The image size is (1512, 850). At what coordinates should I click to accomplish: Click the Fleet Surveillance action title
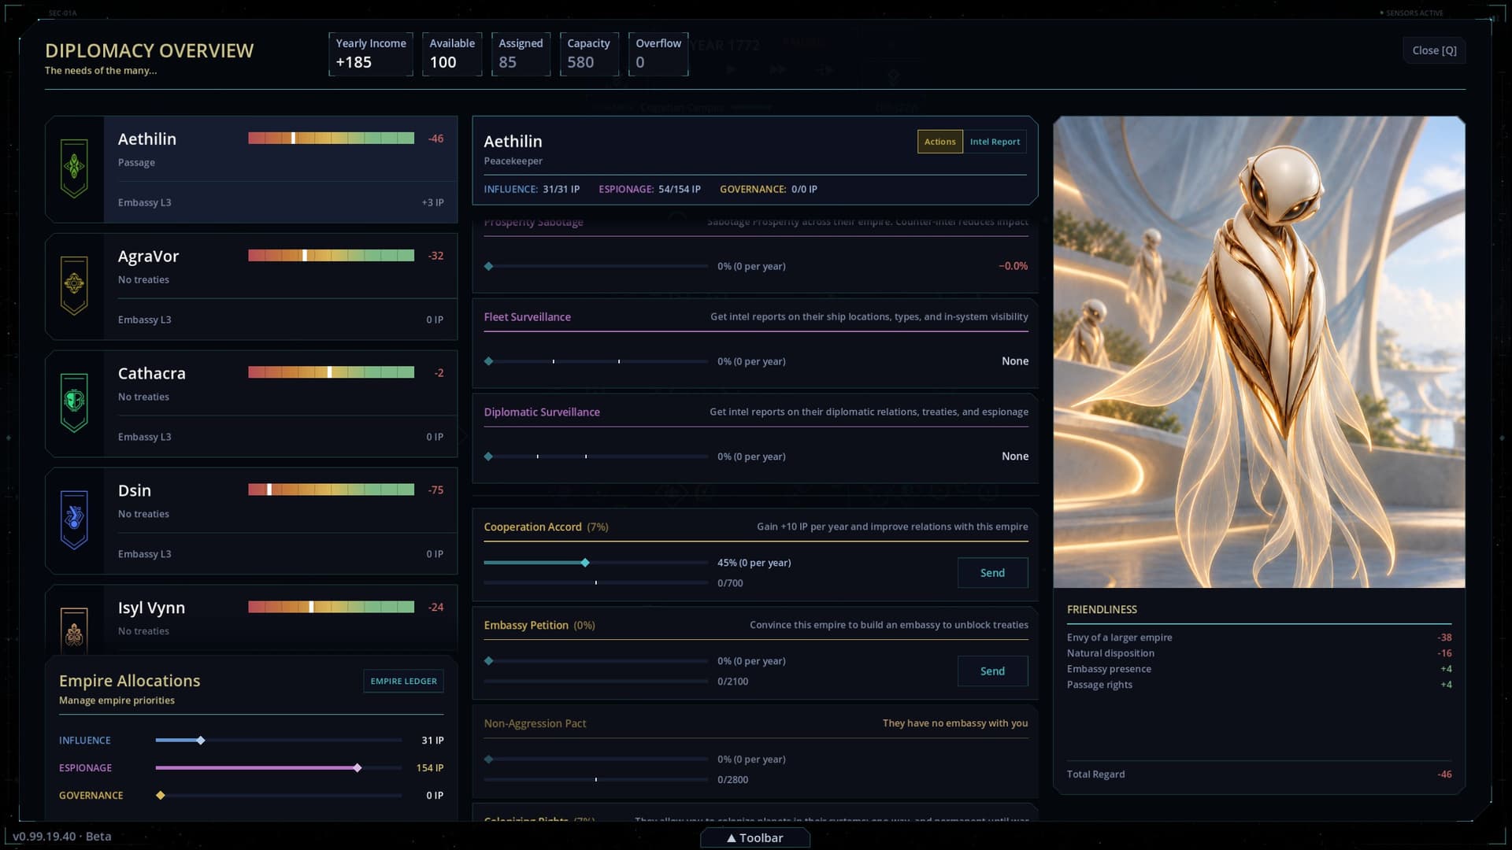click(x=527, y=317)
